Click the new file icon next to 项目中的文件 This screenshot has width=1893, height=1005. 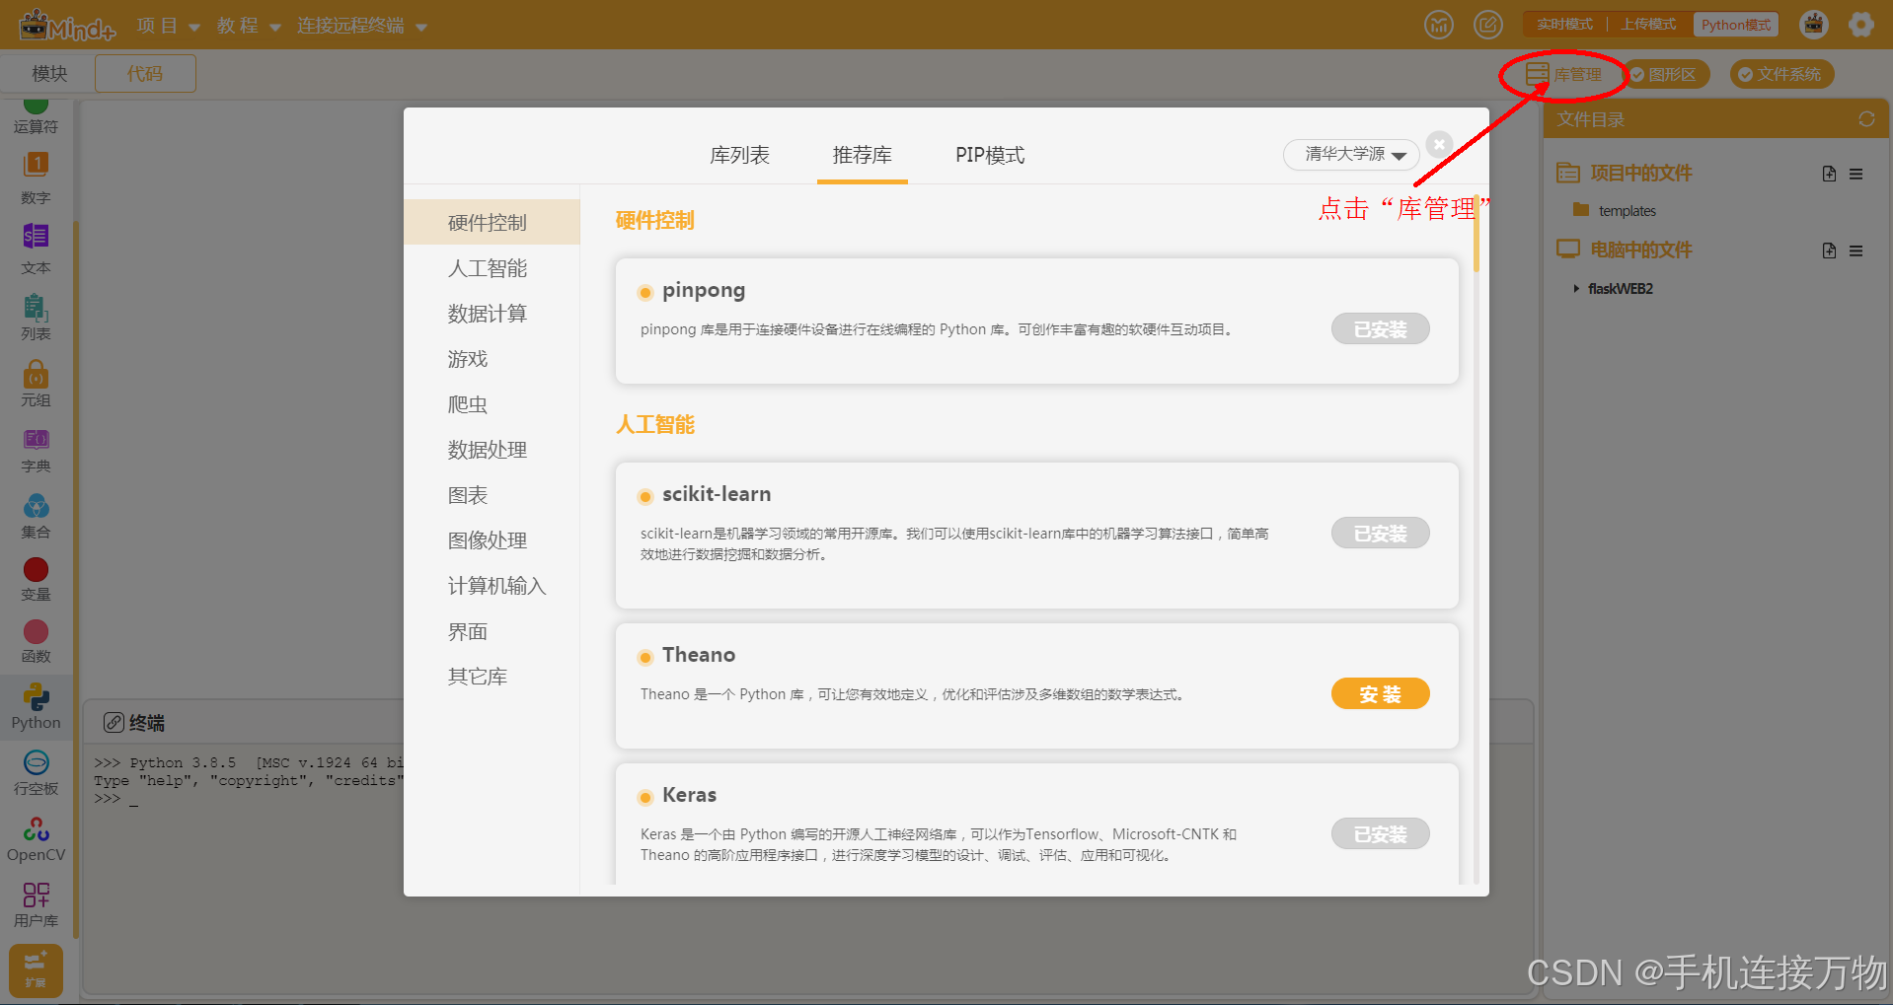click(1828, 173)
